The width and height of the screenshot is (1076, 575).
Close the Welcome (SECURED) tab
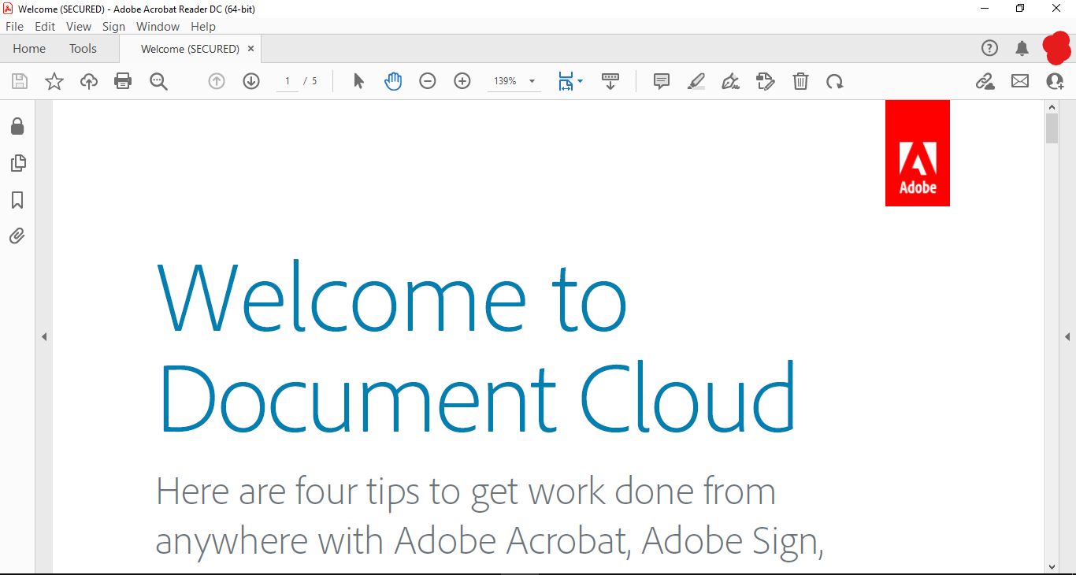tap(250, 49)
